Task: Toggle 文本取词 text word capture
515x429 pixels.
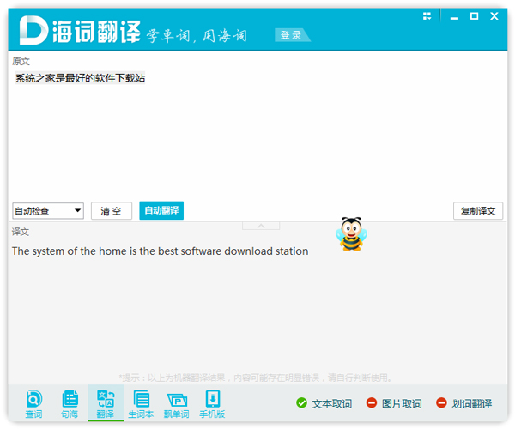Action: 324,403
